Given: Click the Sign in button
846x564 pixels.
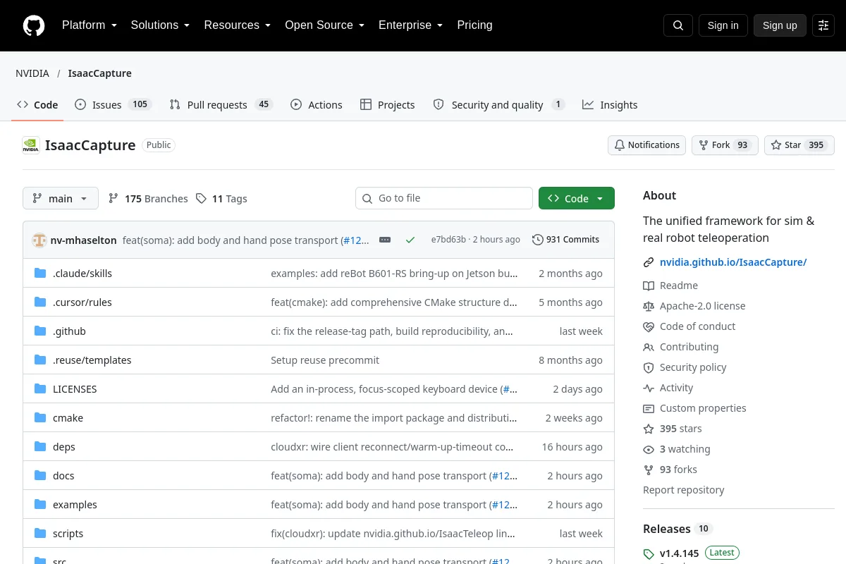Looking at the screenshot, I should 723,25.
